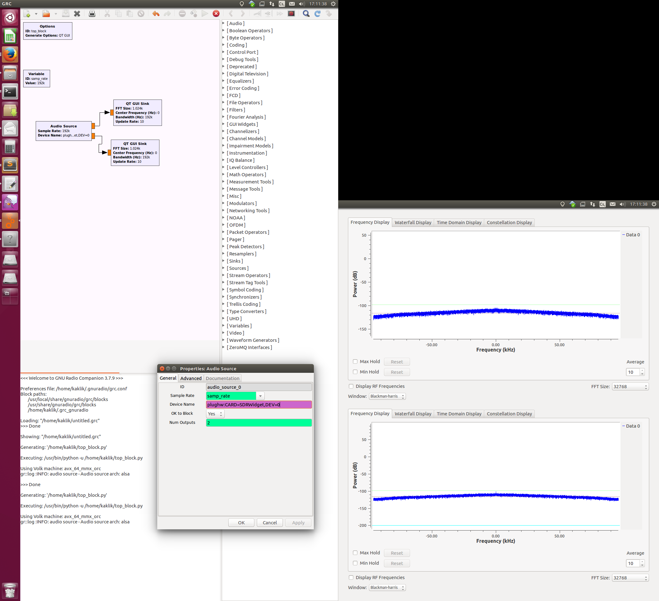Image resolution: width=659 pixels, height=601 pixels.
Task: Open the top Blackman-harris Window dropdown
Action: point(387,396)
